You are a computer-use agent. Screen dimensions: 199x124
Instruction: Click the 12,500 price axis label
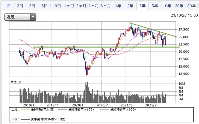(x=184, y=74)
